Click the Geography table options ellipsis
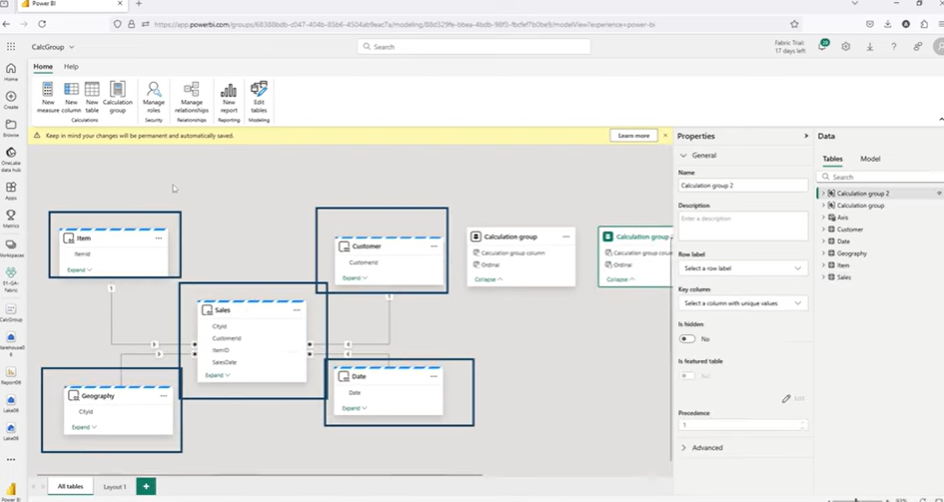Viewport: 944px width, 502px height. (163, 396)
